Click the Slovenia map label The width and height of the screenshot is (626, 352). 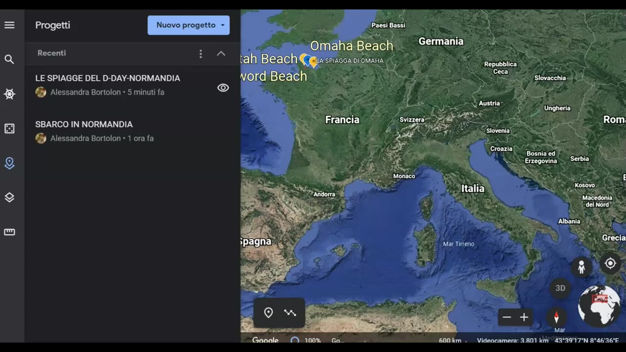[498, 131]
